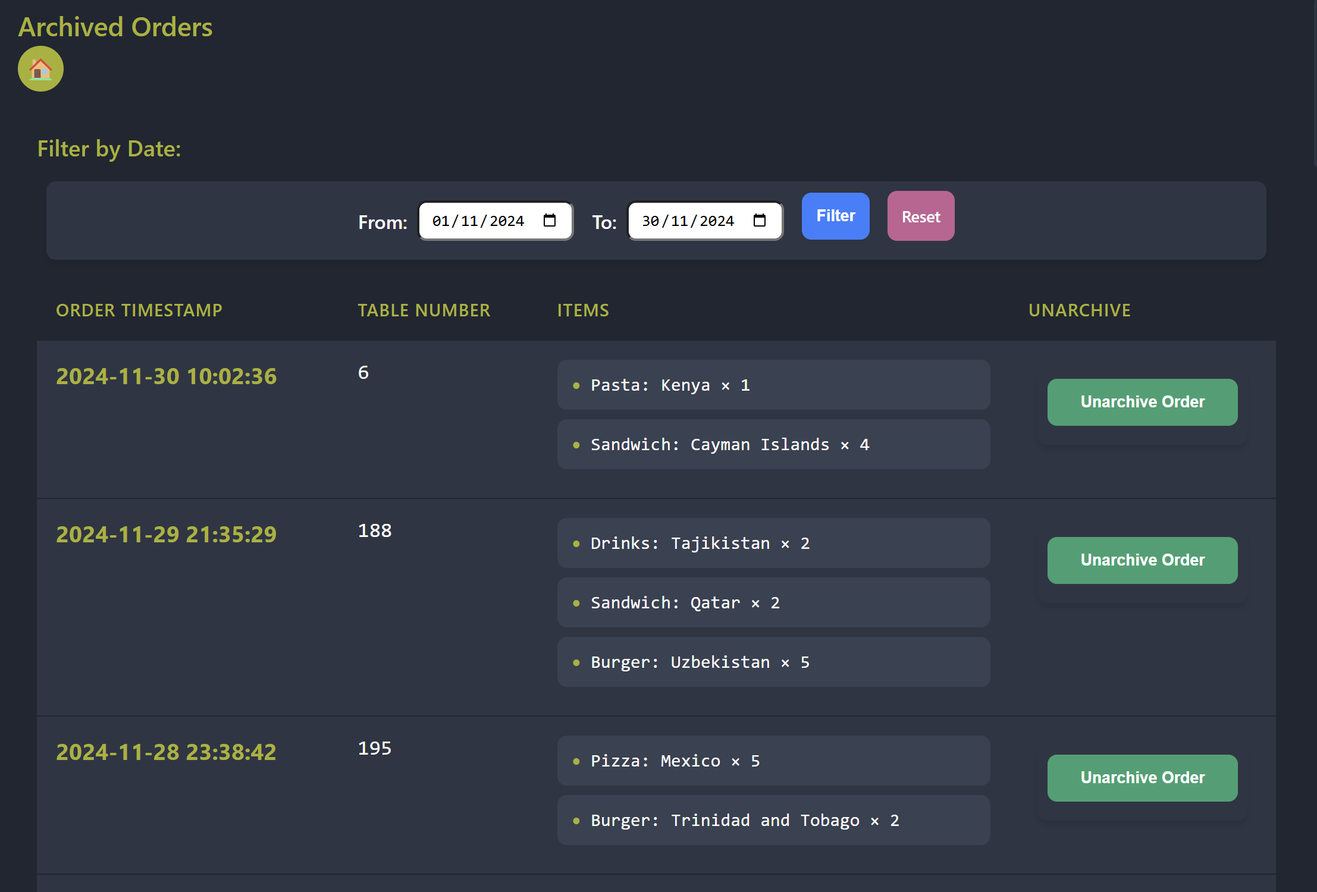Click the TABLE NUMBER column header
This screenshot has height=892, width=1317.
pyautogui.click(x=424, y=310)
